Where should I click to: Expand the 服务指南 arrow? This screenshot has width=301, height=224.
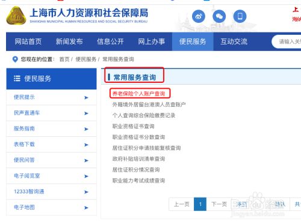point(86,129)
